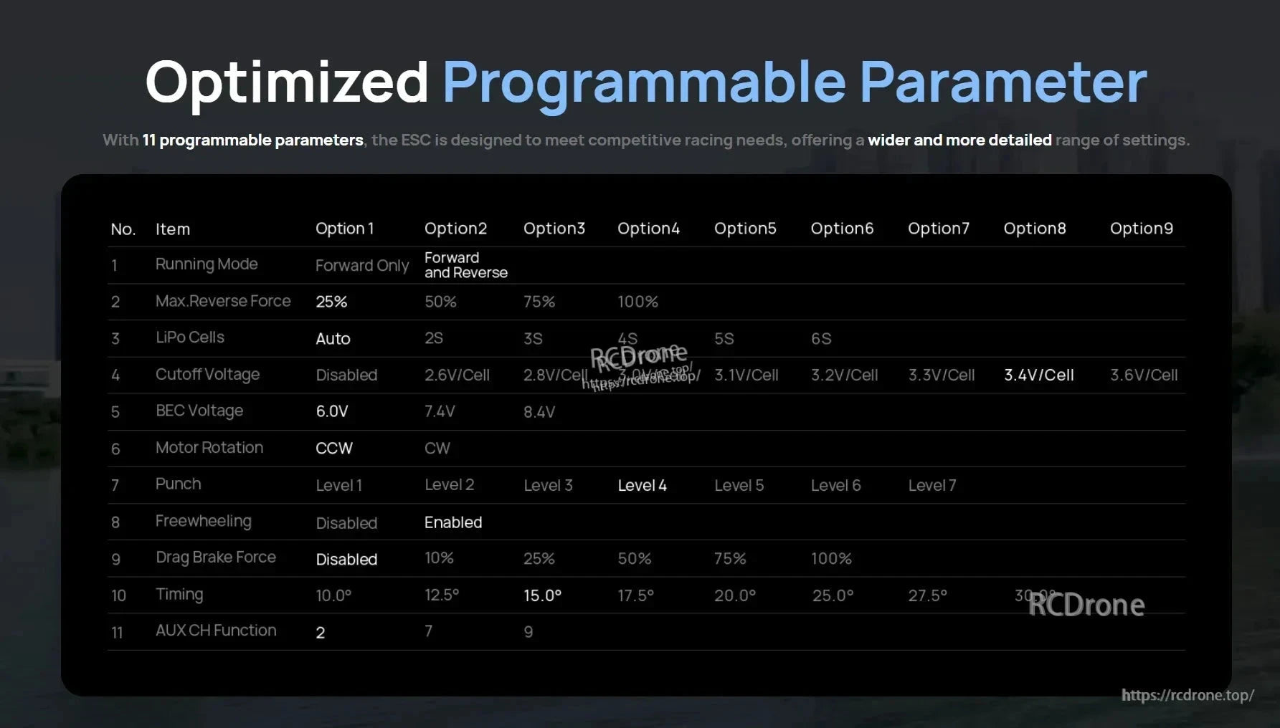Select Disabled Cutoff Voltage
The height and width of the screenshot is (728, 1280).
pyautogui.click(x=346, y=375)
